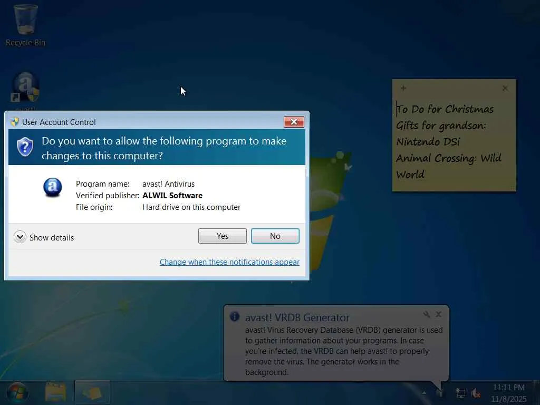Click the avast! tray icon under the balloon
The width and height of the screenshot is (540, 405).
[x=440, y=392]
